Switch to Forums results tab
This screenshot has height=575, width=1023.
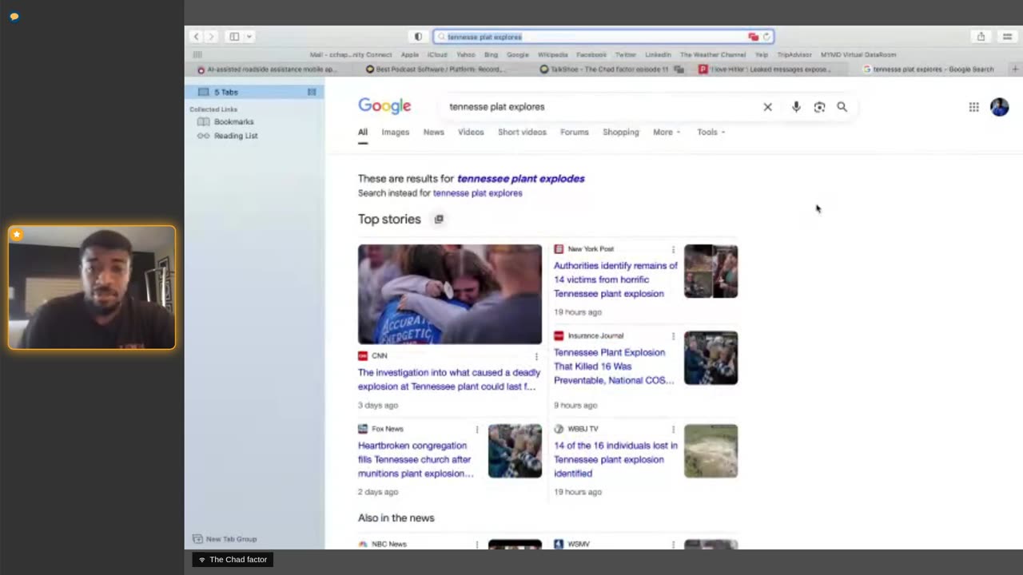(574, 133)
